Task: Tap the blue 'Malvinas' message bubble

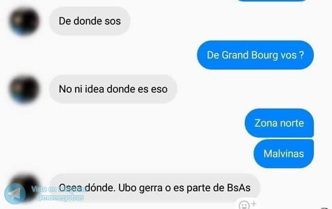Action: 284,154
